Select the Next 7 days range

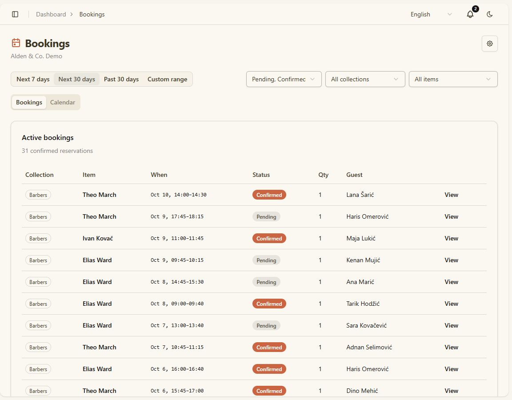(x=33, y=79)
